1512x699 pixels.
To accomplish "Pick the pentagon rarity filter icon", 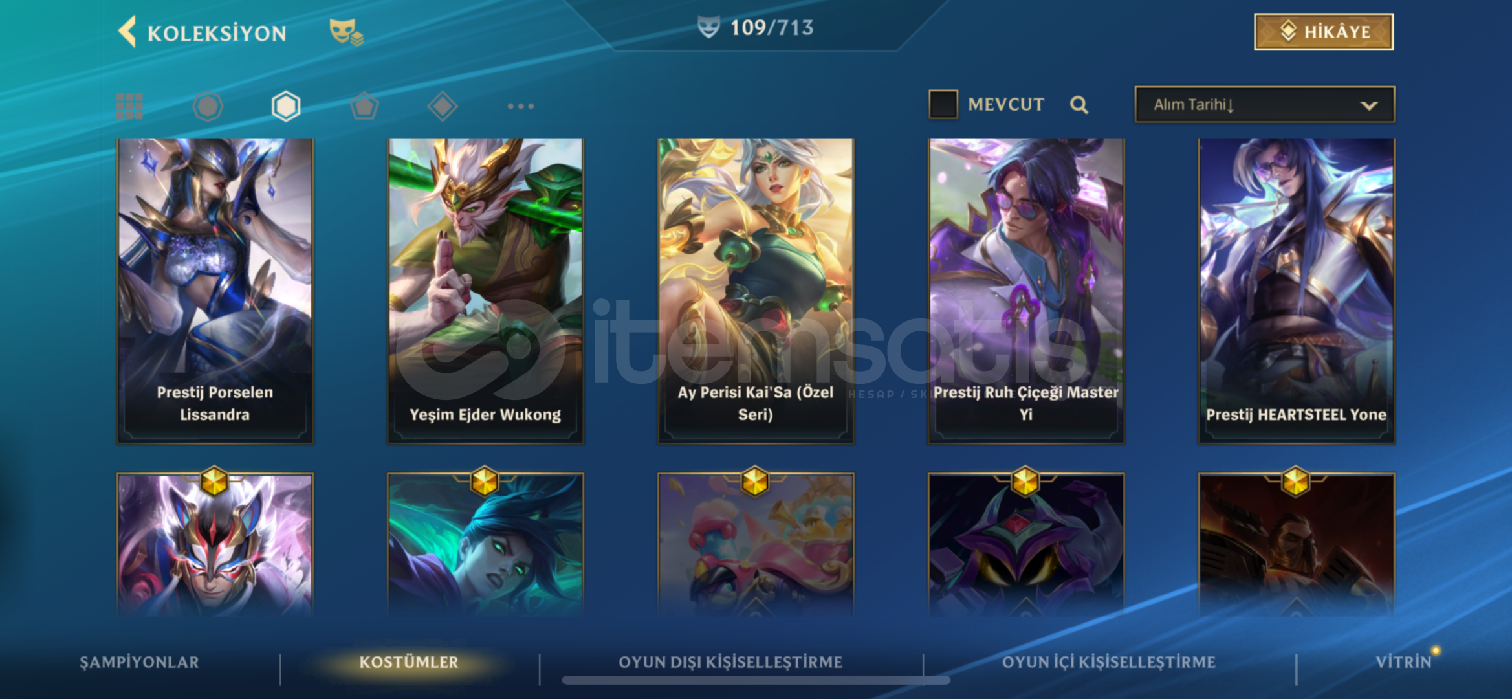I will click(x=364, y=106).
